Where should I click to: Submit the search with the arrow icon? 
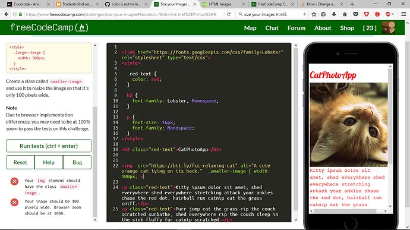pyautogui.click(x=304, y=14)
